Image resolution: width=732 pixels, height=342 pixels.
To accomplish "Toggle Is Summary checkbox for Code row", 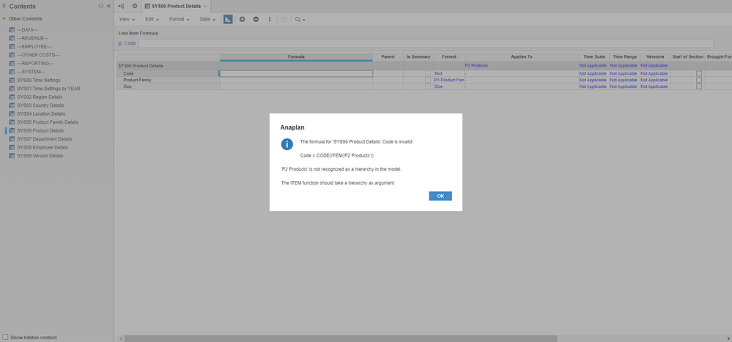I will tap(428, 73).
